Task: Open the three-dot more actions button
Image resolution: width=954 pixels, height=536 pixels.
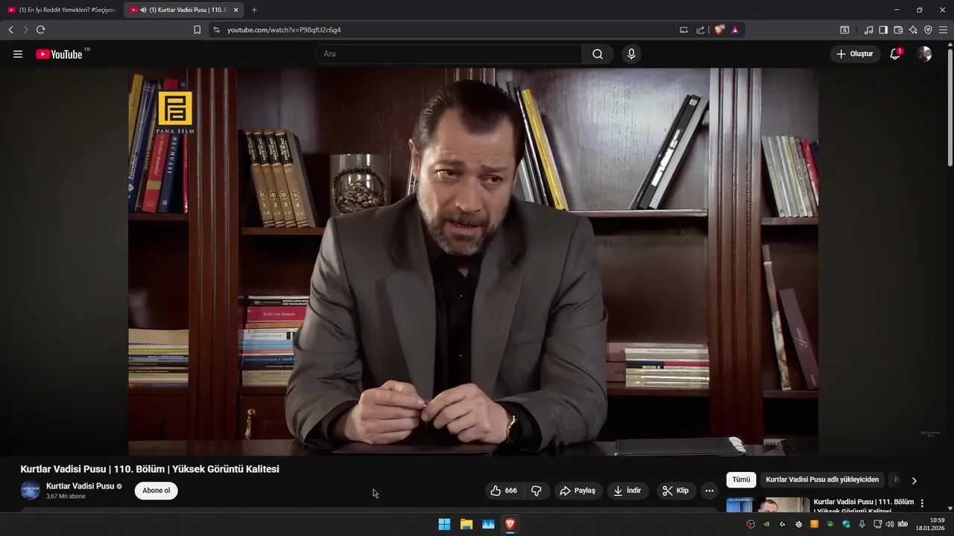Action: click(x=710, y=491)
